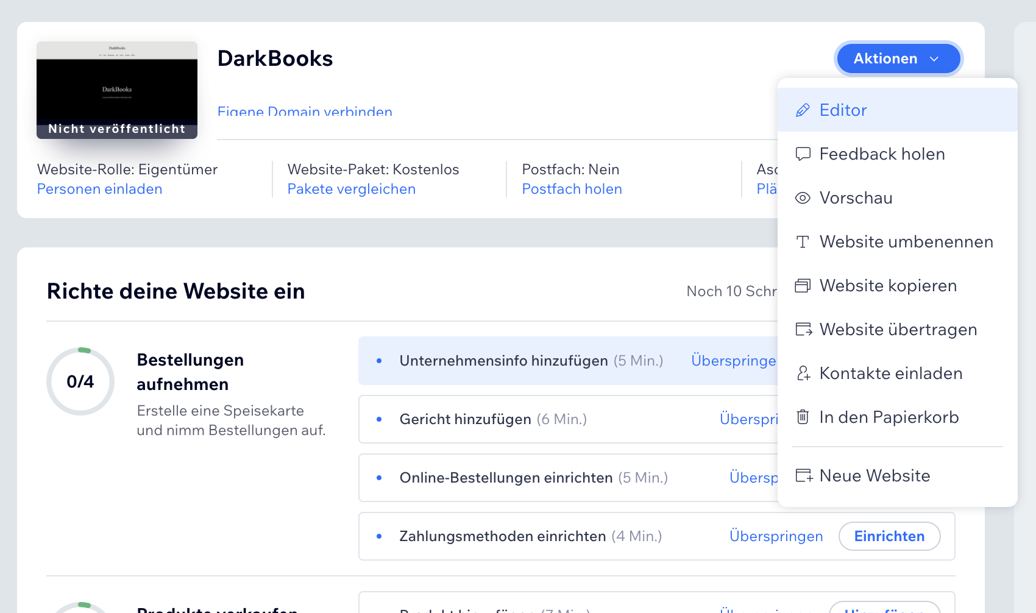The height and width of the screenshot is (613, 1036).
Task: Click the 0/4 progress circle
Action: point(80,381)
